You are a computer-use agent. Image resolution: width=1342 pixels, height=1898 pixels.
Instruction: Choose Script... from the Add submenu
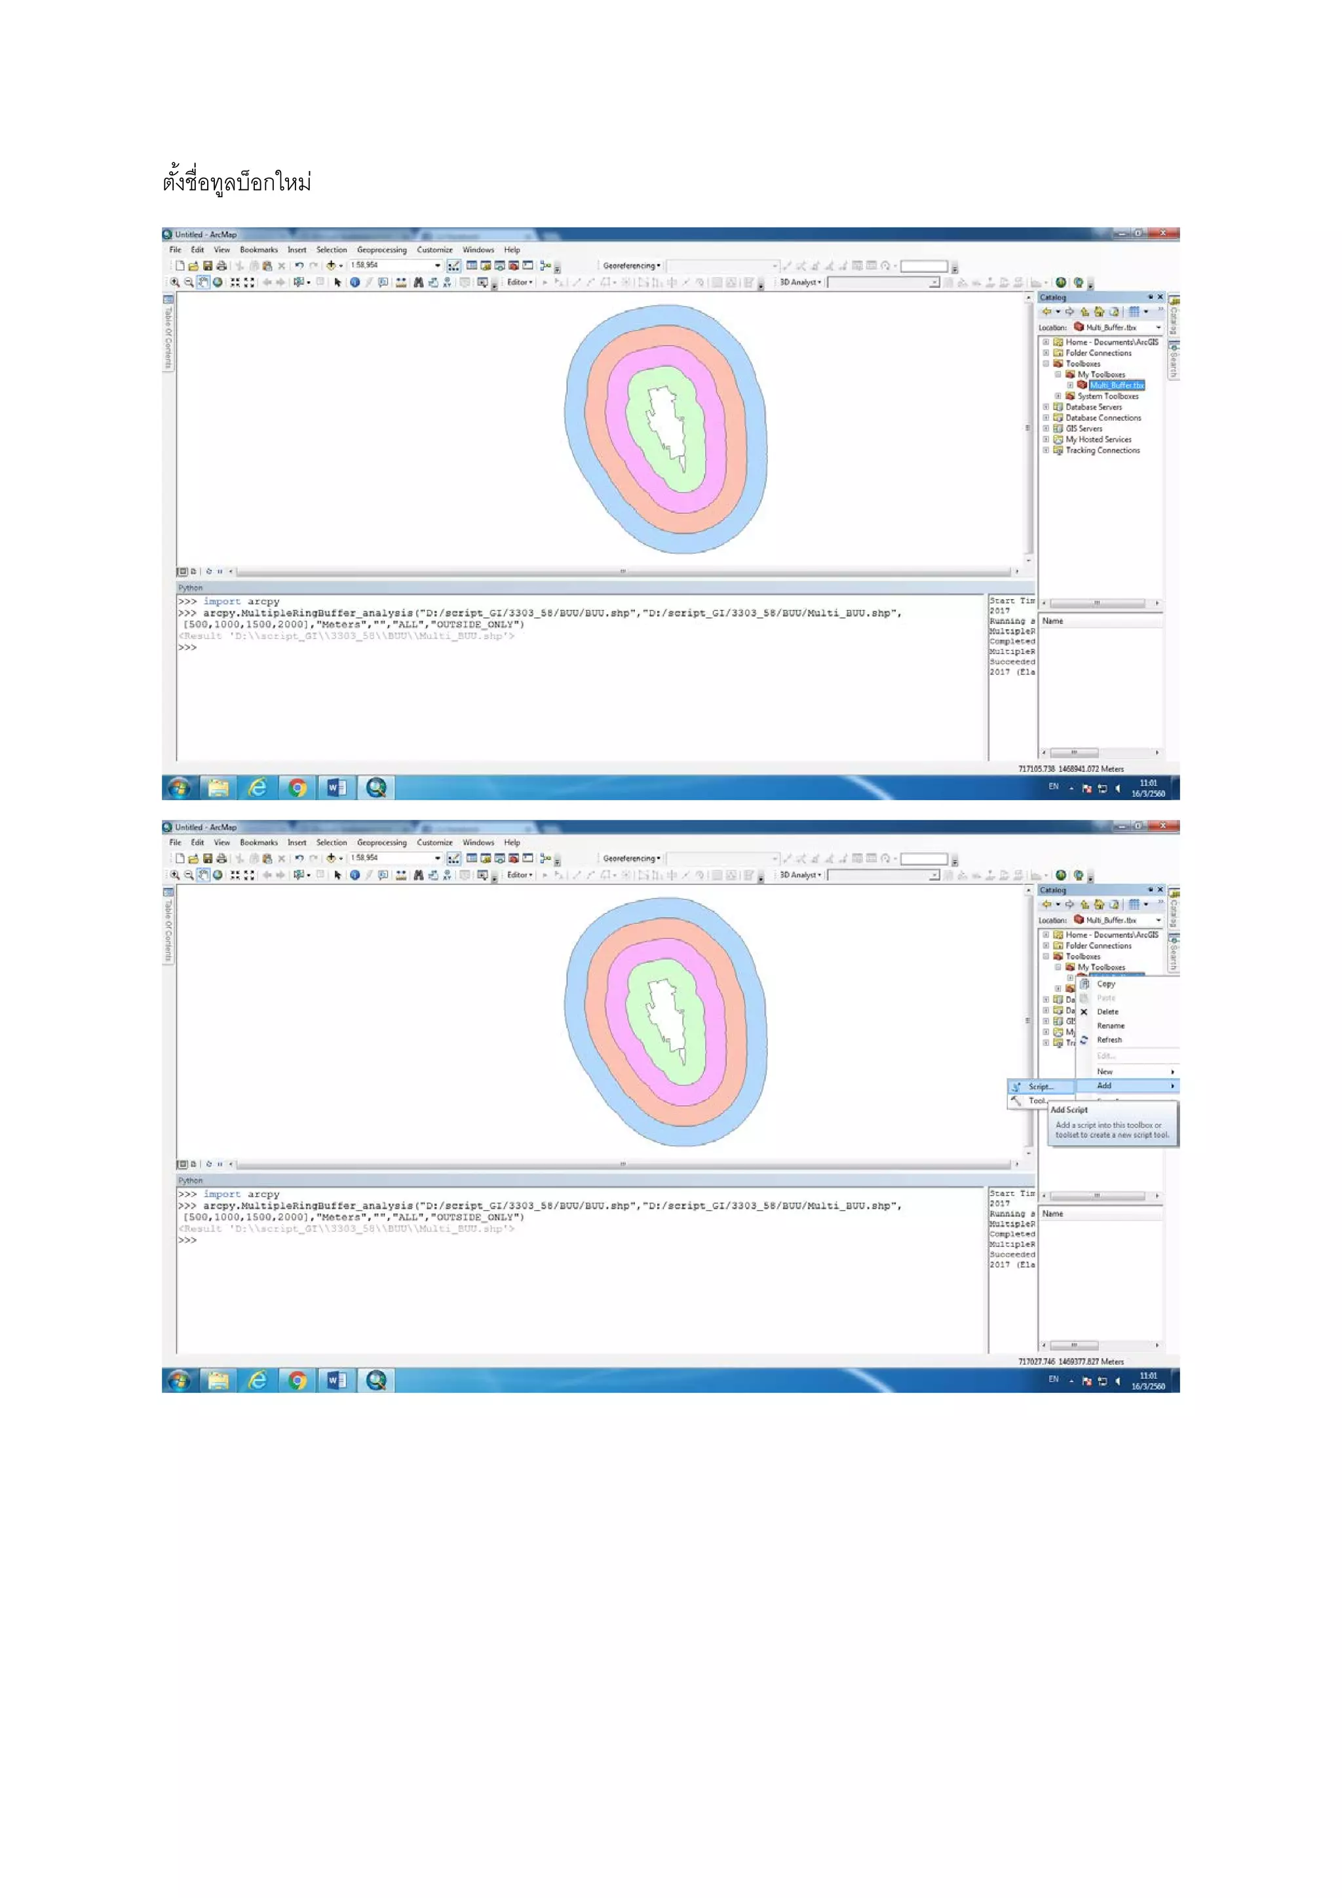[x=1039, y=1086]
